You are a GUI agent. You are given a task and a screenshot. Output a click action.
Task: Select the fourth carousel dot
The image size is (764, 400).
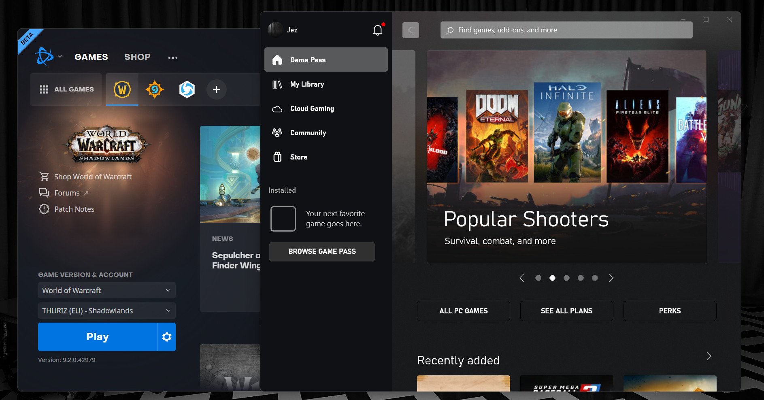tap(581, 278)
